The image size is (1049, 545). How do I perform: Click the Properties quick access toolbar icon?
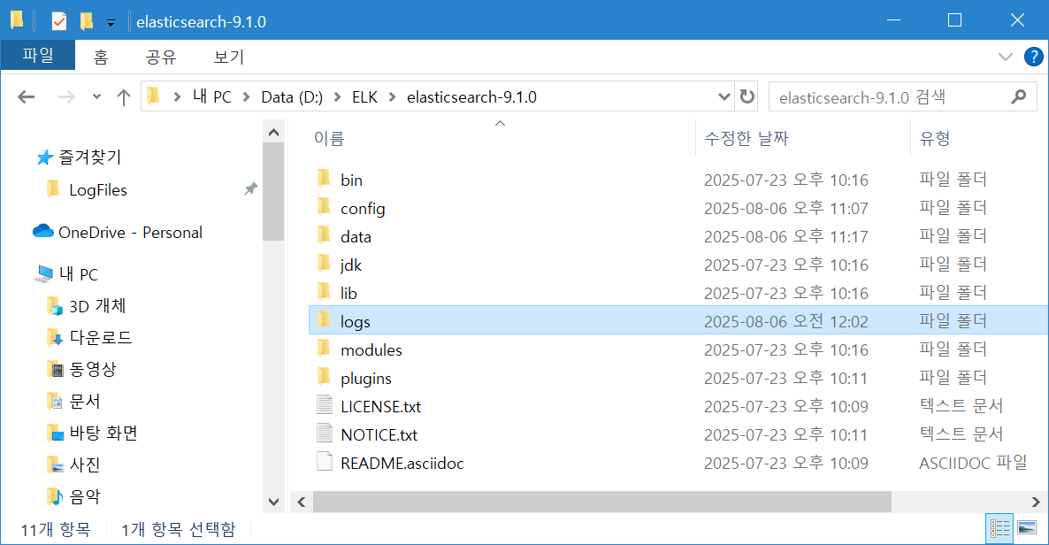59,21
